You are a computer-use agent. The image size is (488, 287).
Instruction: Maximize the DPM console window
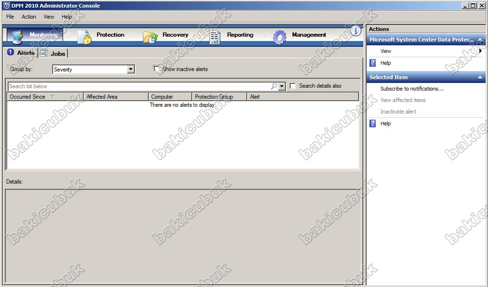coord(473,6)
